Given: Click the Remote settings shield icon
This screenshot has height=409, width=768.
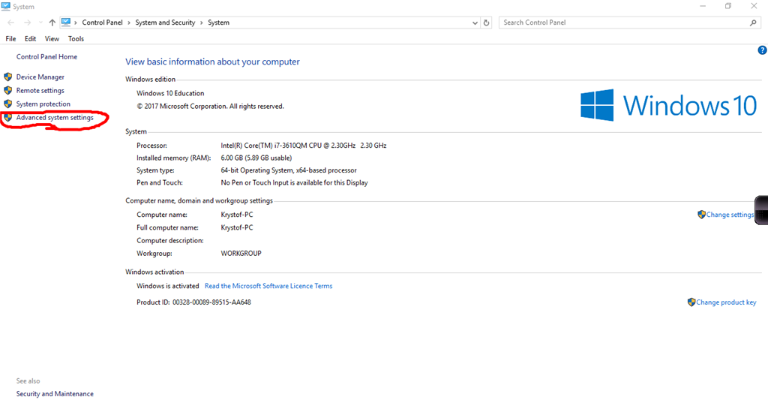Looking at the screenshot, I should (x=7, y=91).
